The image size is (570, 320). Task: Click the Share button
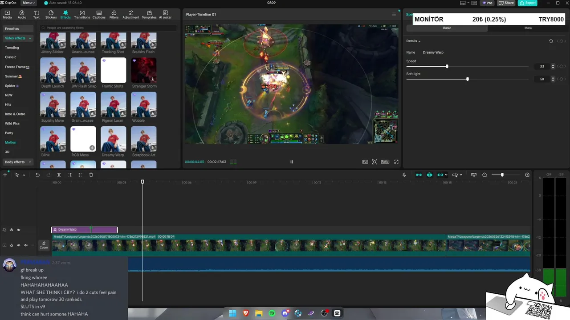[x=506, y=3]
